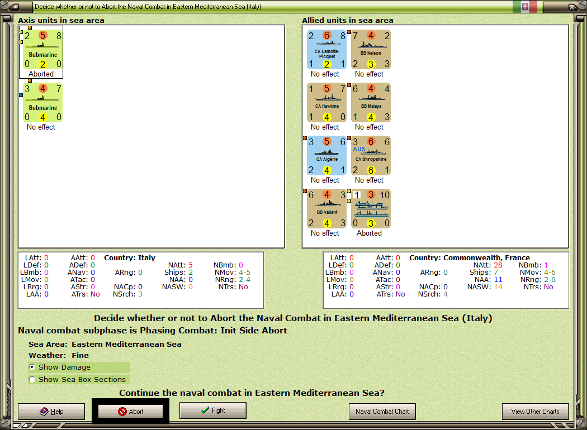Open View Other Charts

click(x=536, y=412)
